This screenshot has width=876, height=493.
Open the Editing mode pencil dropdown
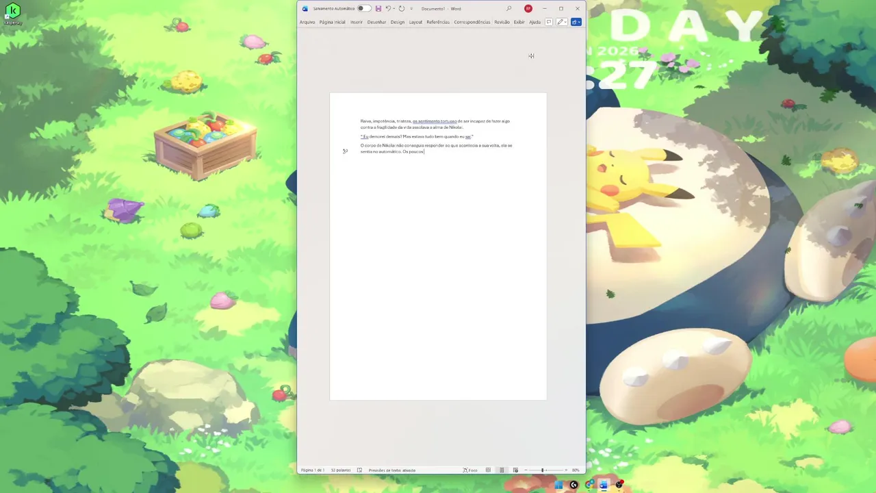click(562, 22)
